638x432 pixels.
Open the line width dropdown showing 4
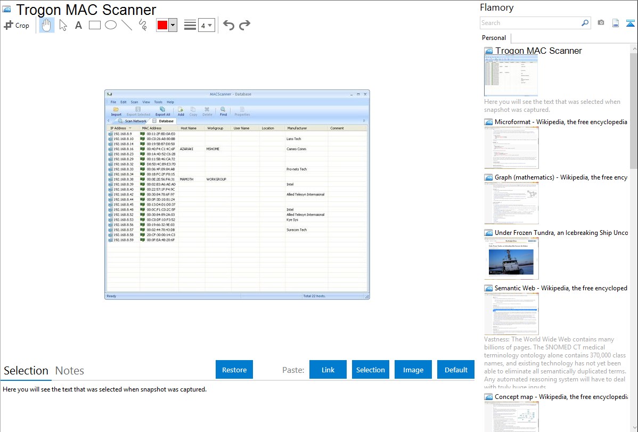(206, 25)
